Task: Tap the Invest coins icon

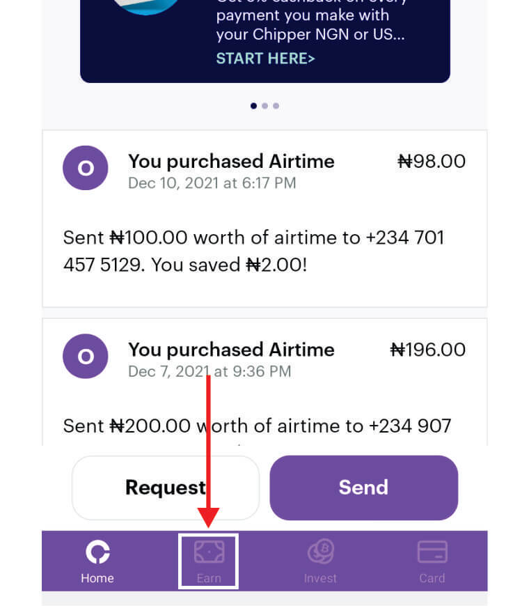Action: click(x=321, y=552)
